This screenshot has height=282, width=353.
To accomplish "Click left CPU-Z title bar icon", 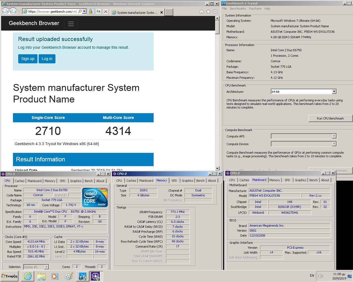I will point(3,174).
